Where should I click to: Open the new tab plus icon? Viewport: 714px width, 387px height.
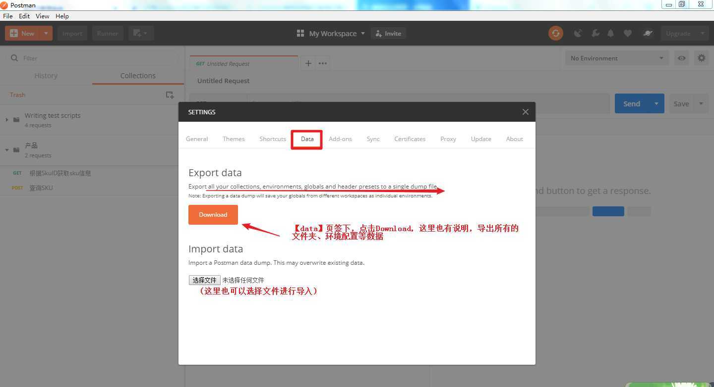pos(308,63)
